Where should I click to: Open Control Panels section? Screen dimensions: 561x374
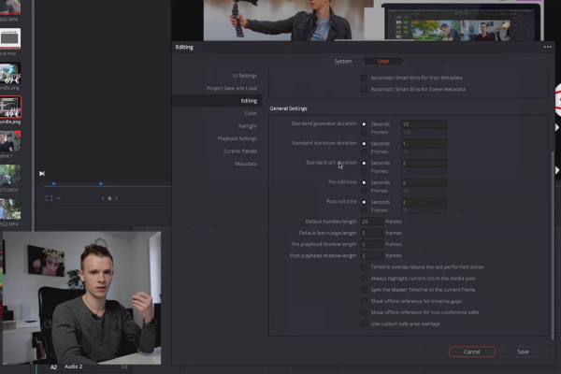[x=240, y=151]
